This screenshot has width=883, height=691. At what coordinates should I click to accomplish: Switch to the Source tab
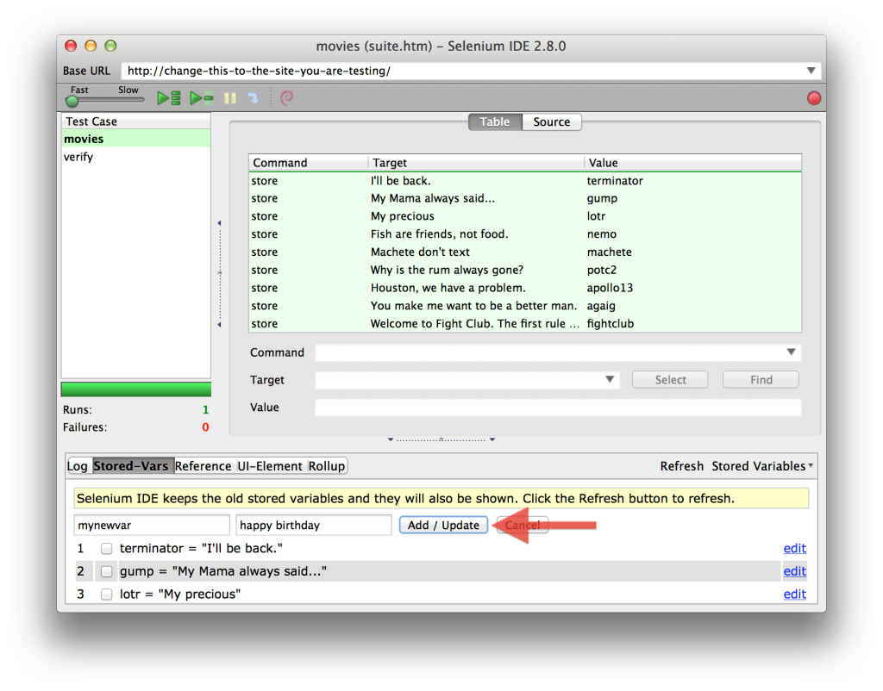[551, 122]
